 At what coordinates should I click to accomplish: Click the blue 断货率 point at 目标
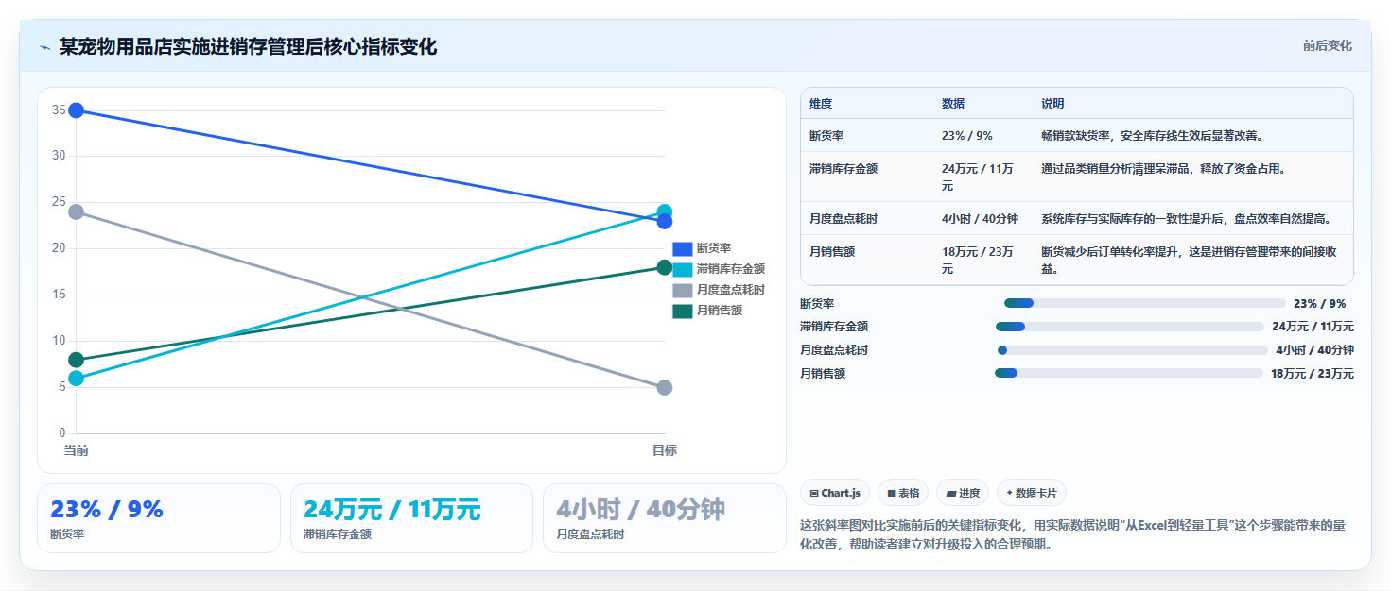(665, 221)
